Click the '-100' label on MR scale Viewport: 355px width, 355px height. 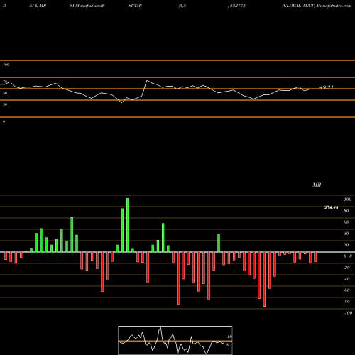[348, 313]
